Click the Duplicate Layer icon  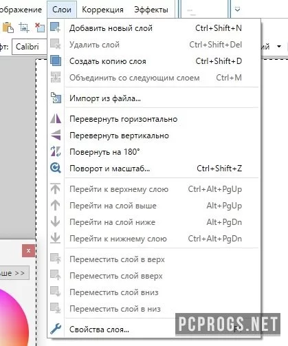pyautogui.click(x=56, y=61)
